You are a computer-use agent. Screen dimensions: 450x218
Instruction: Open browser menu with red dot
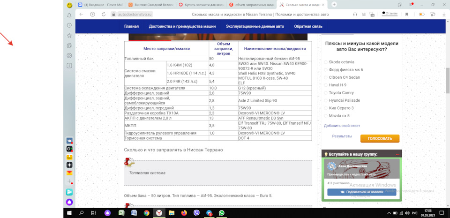tap(411, 5)
